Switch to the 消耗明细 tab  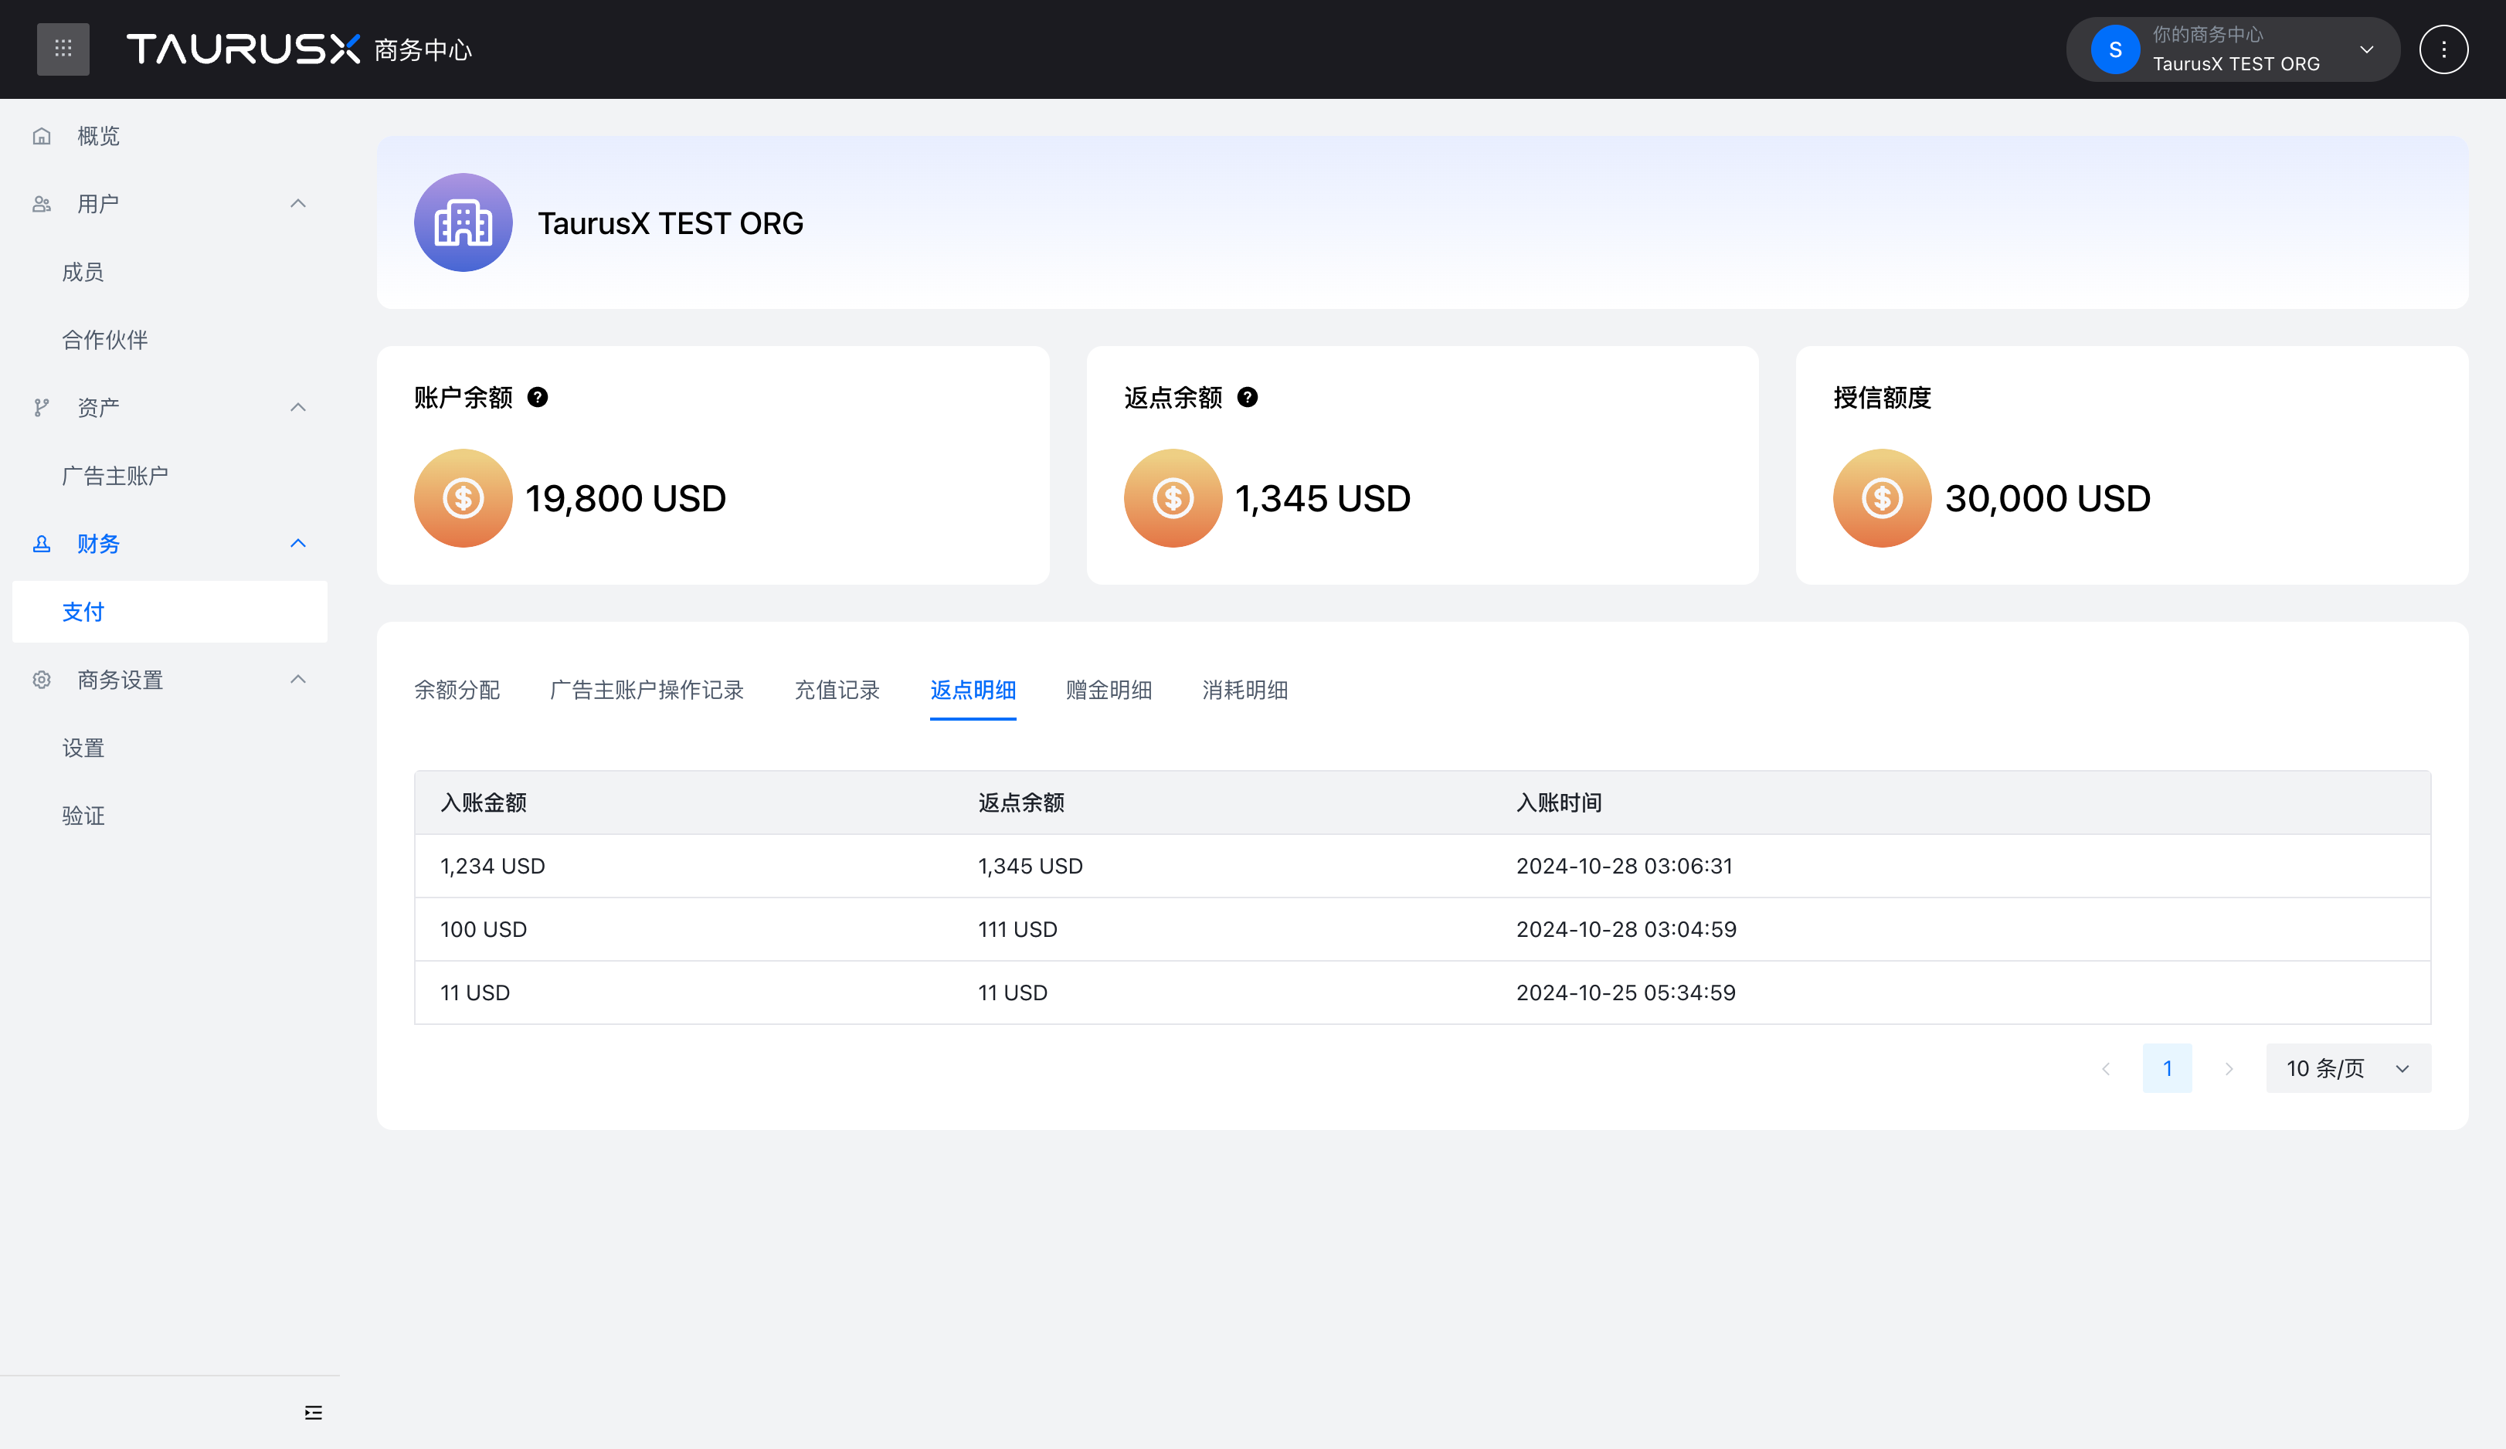click(x=1245, y=691)
